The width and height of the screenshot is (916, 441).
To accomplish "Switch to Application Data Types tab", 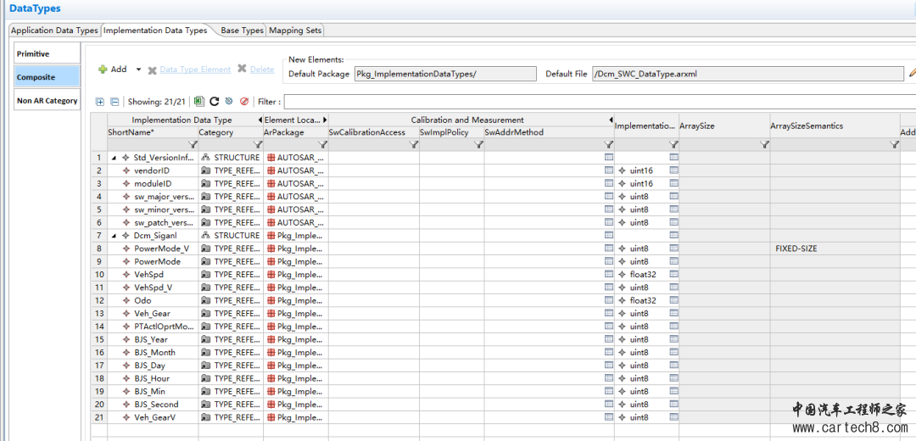I will pos(55,31).
